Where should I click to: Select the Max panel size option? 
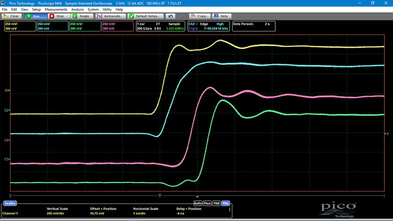207,203
